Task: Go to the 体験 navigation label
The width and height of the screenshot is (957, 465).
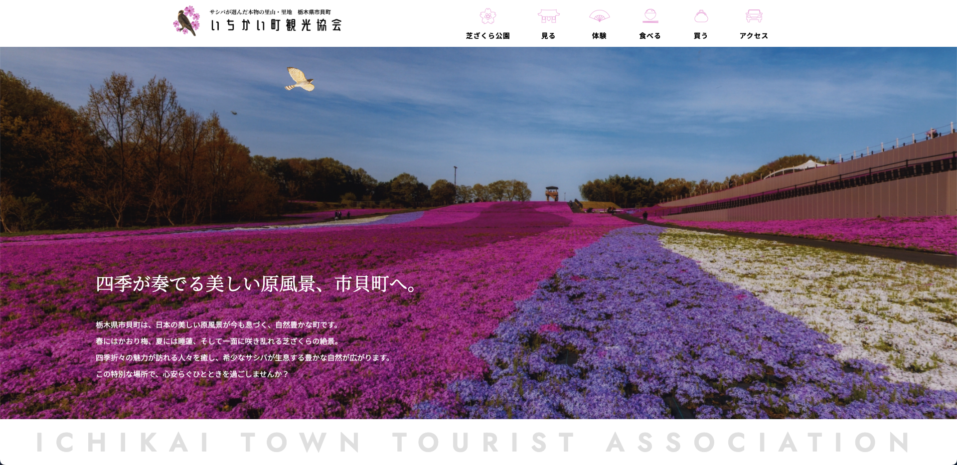Action: [x=599, y=36]
